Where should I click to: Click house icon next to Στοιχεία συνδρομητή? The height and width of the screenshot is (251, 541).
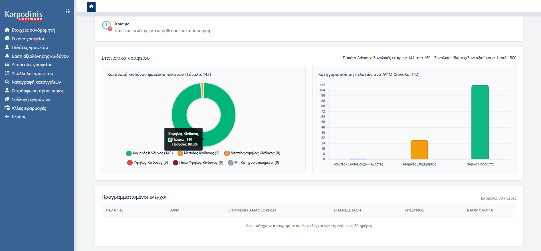pos(7,30)
